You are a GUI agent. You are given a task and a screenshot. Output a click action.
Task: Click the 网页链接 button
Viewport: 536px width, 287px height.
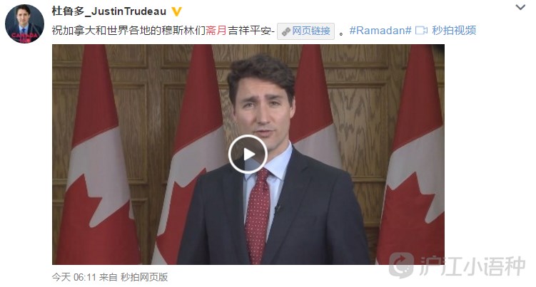point(305,31)
